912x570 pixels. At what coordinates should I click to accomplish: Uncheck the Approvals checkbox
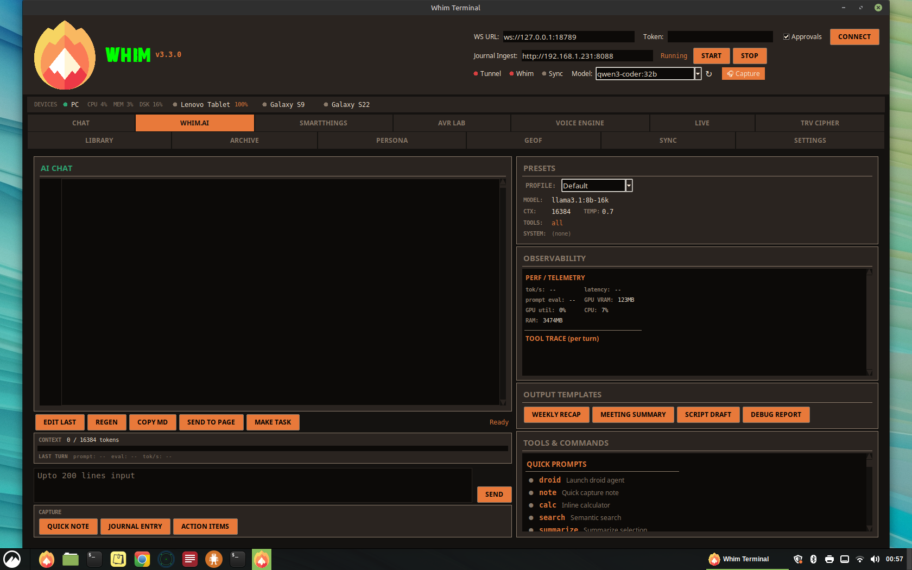click(787, 36)
